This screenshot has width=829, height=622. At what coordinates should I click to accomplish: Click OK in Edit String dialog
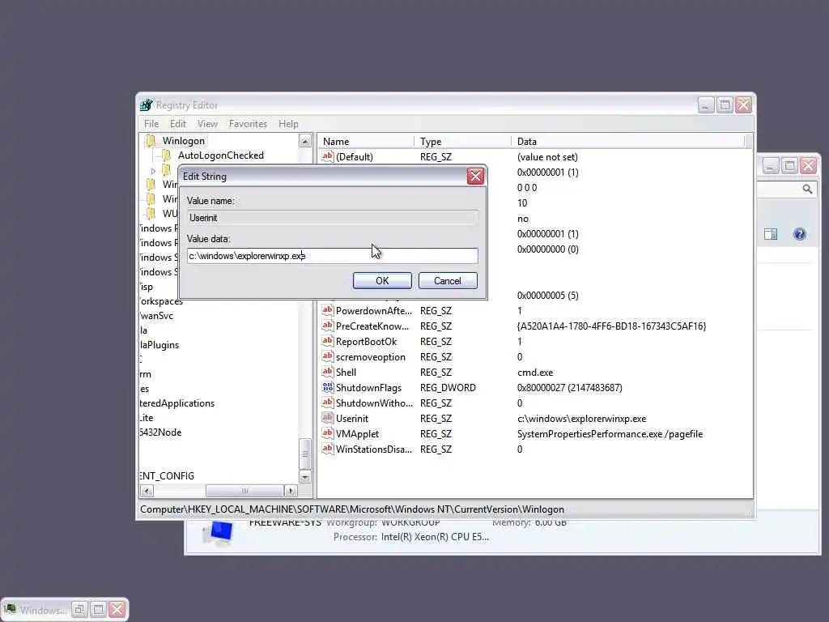tap(382, 281)
